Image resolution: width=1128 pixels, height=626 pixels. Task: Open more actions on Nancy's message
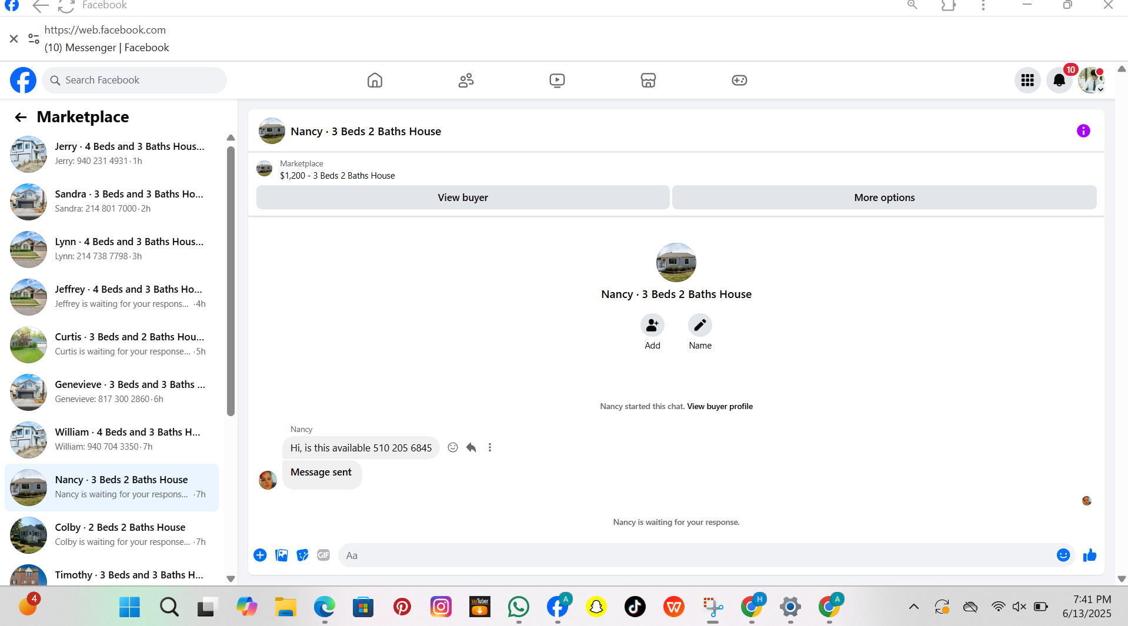point(489,447)
